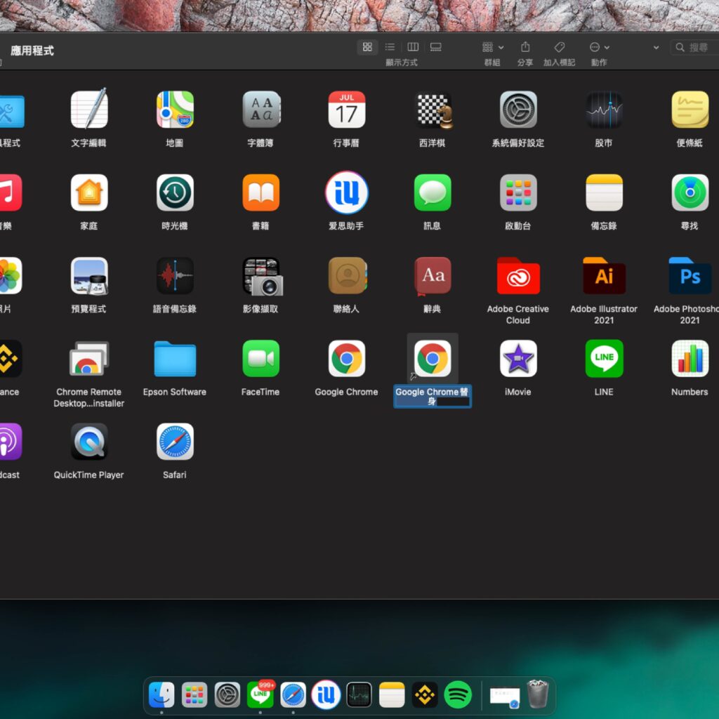Launch the QuickTime Player icon

click(89, 442)
